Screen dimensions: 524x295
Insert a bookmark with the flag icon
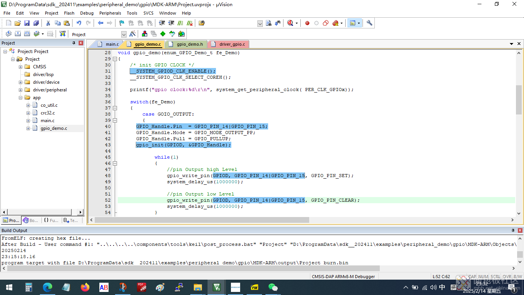click(122, 23)
